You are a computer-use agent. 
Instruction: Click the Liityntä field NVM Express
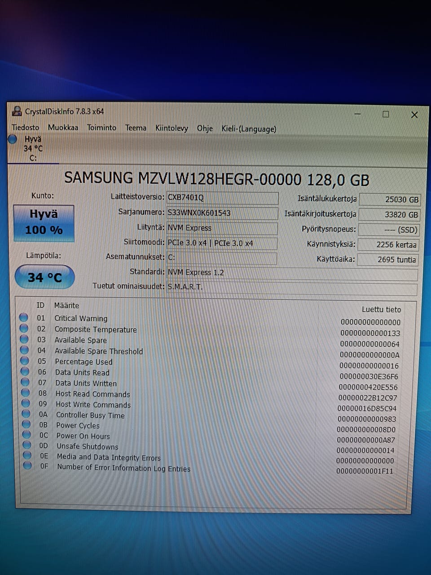222,228
